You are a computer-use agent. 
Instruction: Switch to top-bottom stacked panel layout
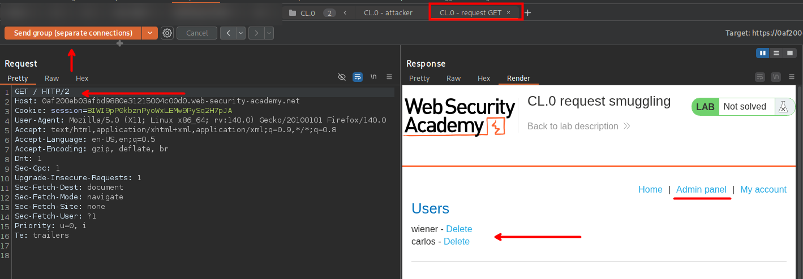pos(776,53)
